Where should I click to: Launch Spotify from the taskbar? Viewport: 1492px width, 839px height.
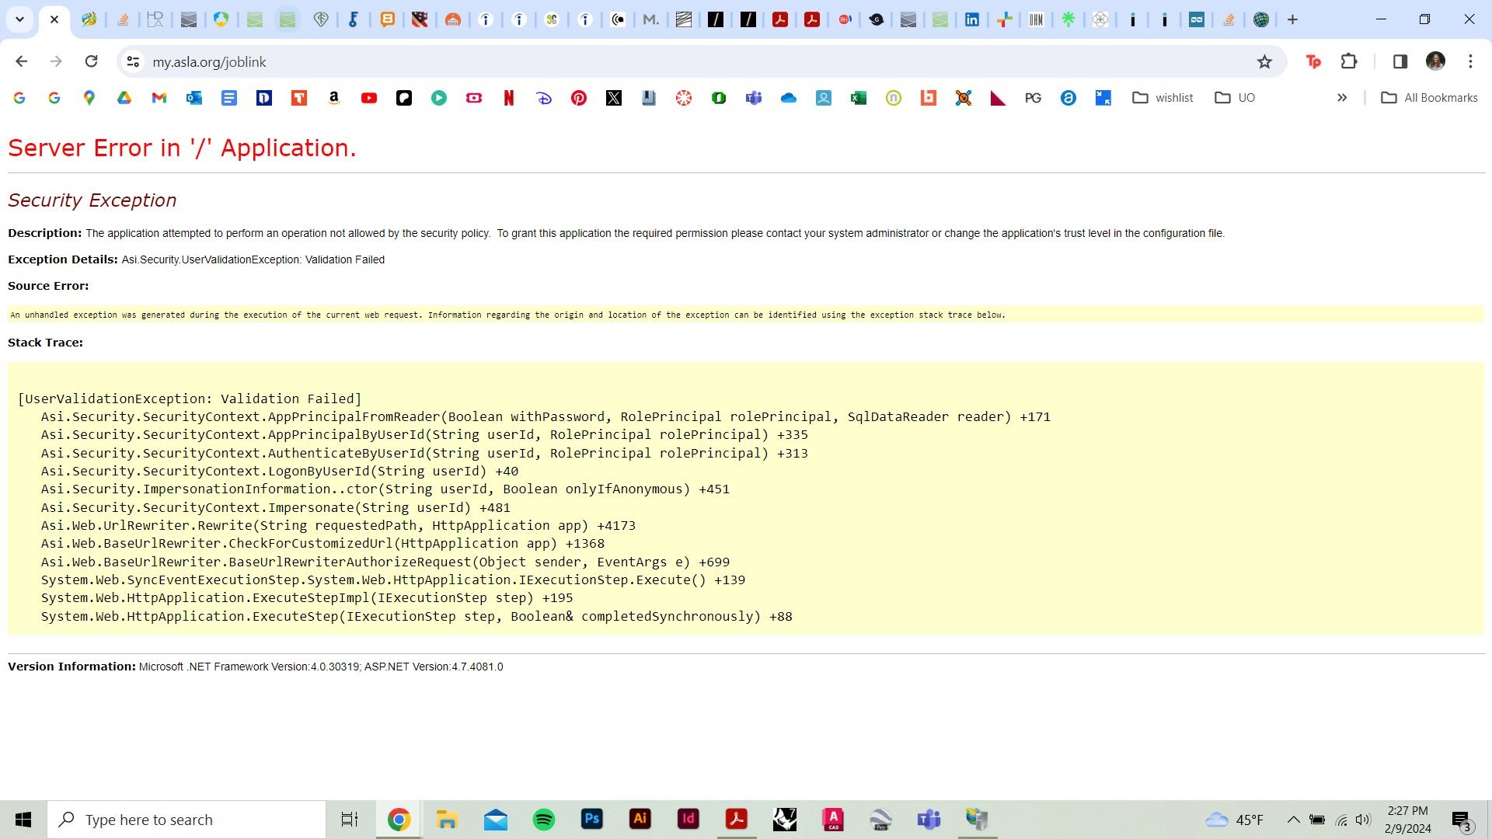pos(544,820)
